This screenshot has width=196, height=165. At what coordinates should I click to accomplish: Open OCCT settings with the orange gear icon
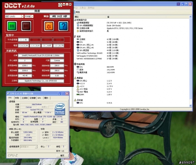(49, 26)
